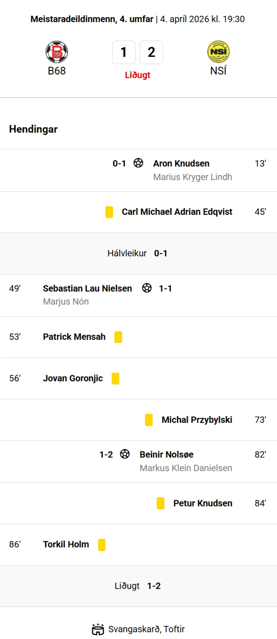This screenshot has height=639, width=277.
Task: Click Jovan Goronjic's yellow card icon
Action: pos(115,379)
